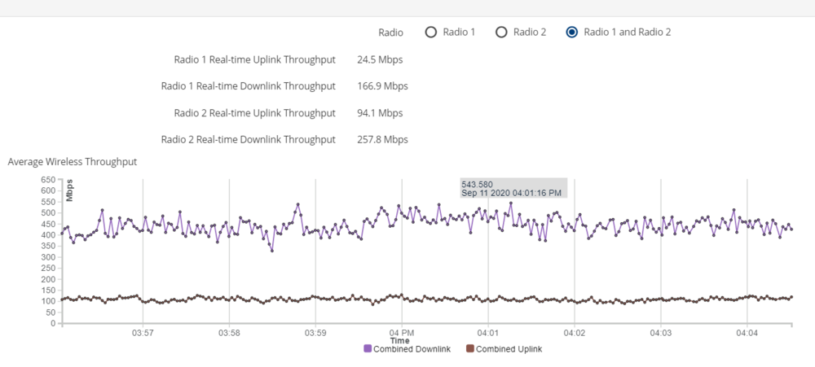Select the Radio 2 radio button

pyautogui.click(x=501, y=33)
